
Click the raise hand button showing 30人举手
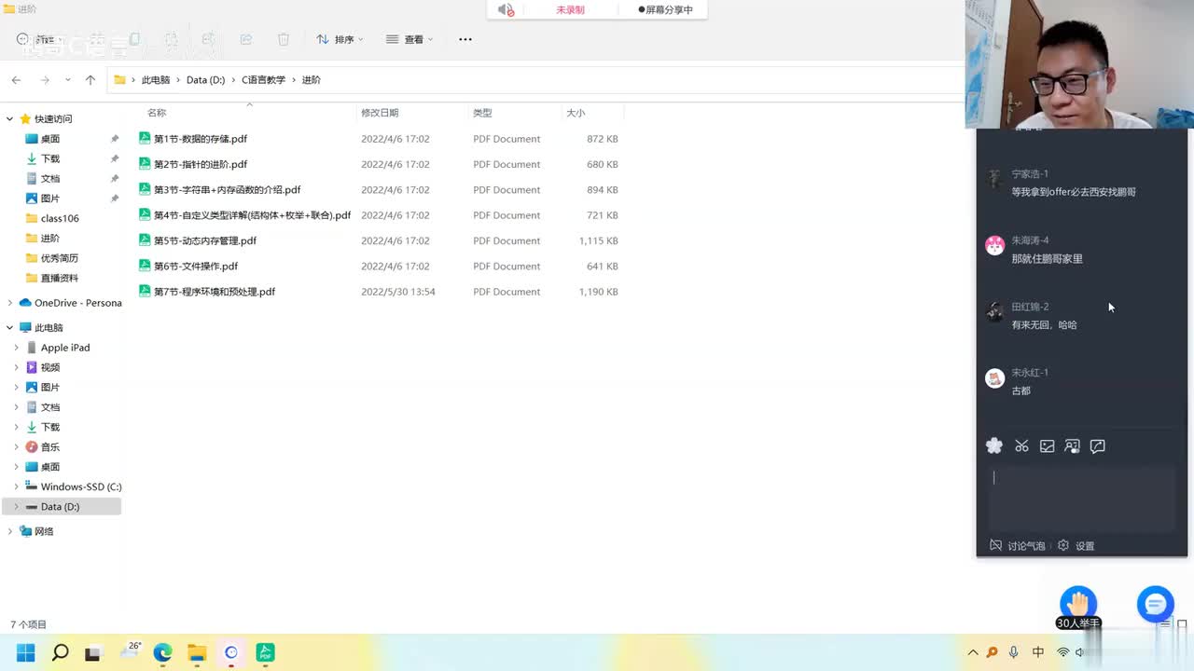[1078, 609]
